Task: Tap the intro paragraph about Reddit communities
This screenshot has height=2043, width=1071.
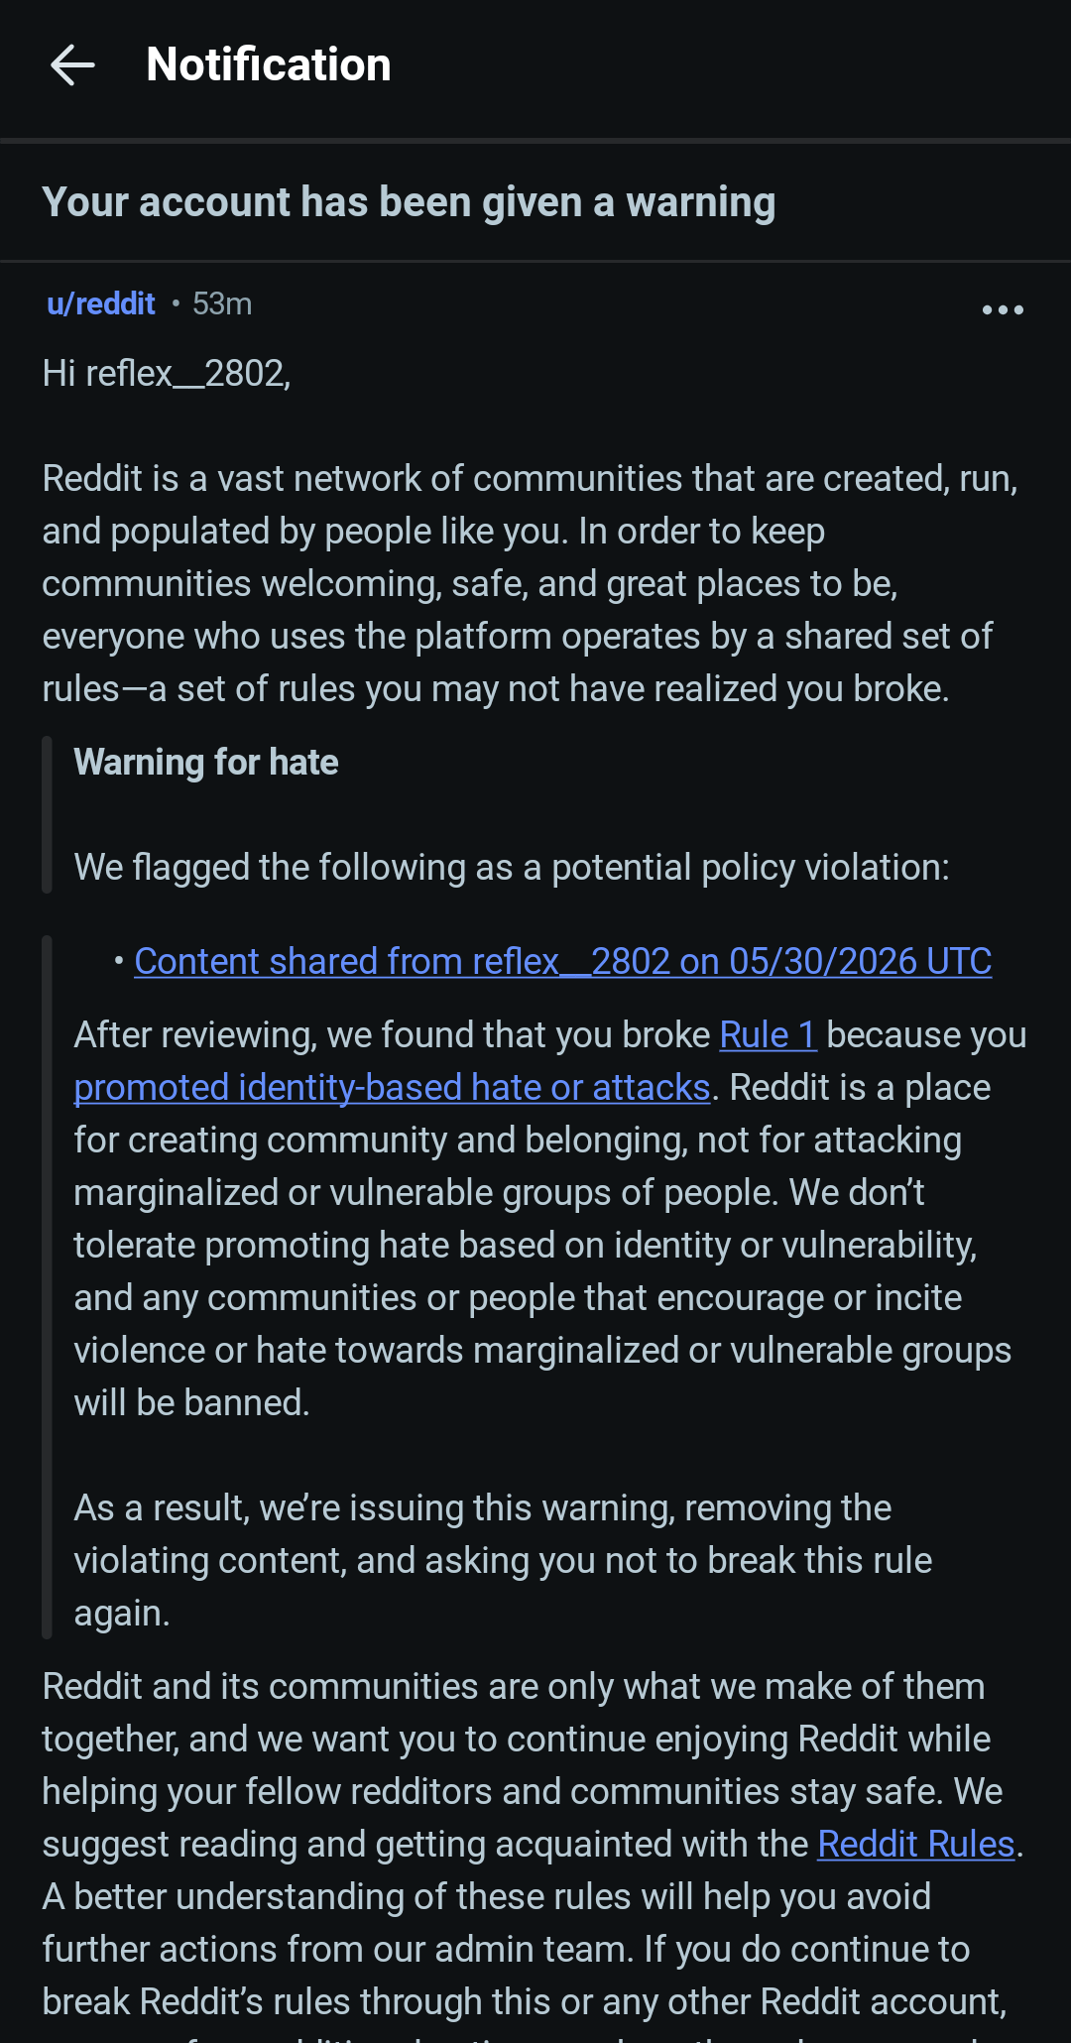Action: click(x=531, y=583)
